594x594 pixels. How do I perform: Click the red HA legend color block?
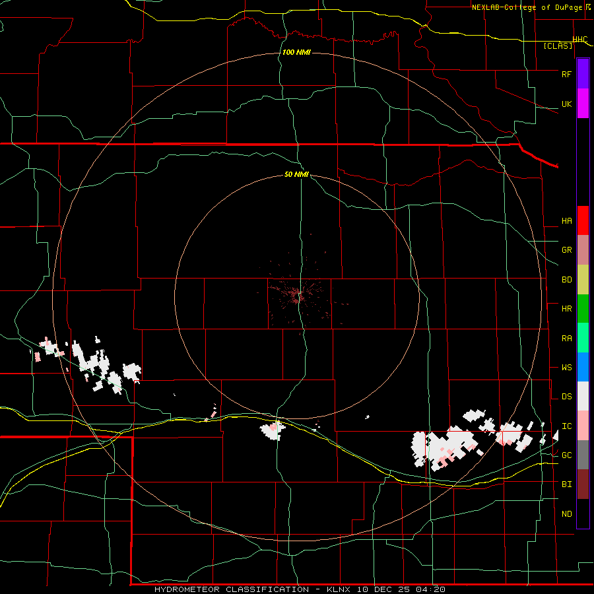(x=583, y=220)
